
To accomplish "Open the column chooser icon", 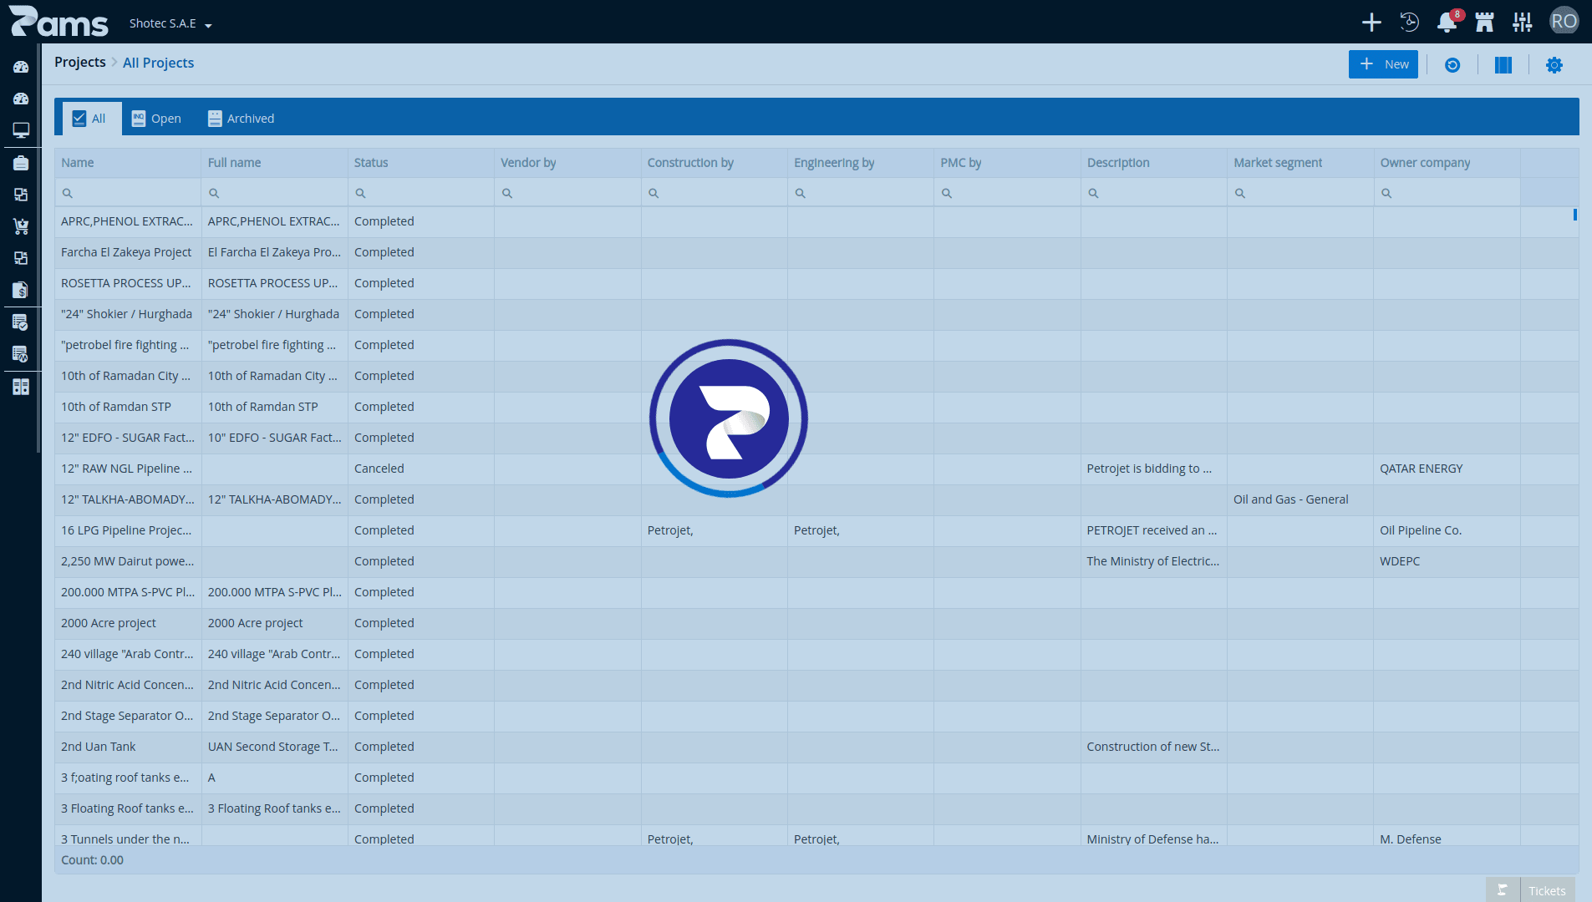I will 1503,65.
